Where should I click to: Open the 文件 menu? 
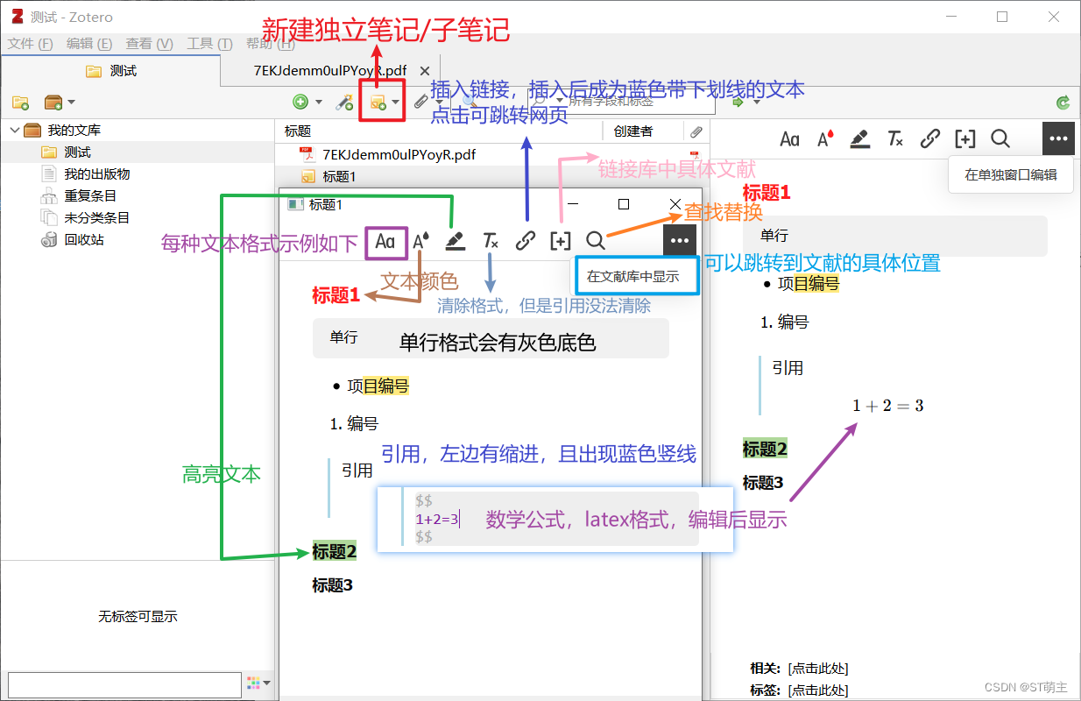(31, 44)
